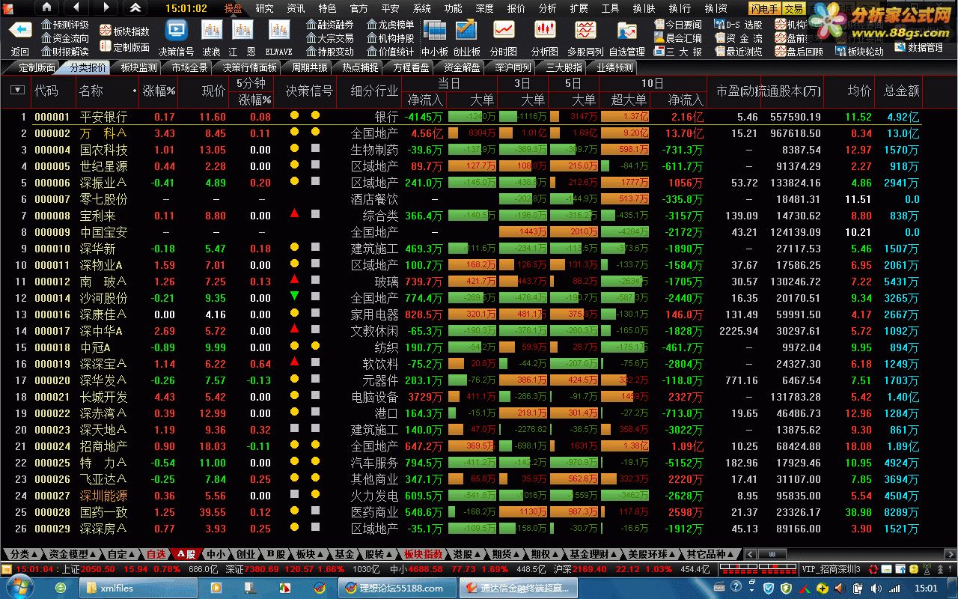This screenshot has width=958, height=599.
Task: Click the 返回 back arrow icon
Action: tap(20, 30)
